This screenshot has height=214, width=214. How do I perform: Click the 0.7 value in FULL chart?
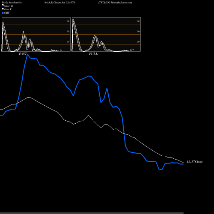coord(132,50)
